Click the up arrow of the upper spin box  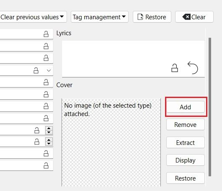49,128
